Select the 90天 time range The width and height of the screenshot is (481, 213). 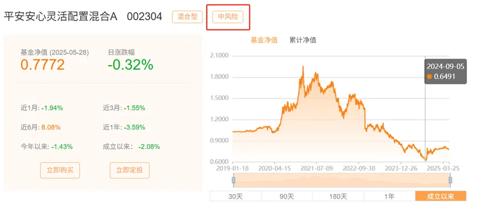pyautogui.click(x=287, y=196)
